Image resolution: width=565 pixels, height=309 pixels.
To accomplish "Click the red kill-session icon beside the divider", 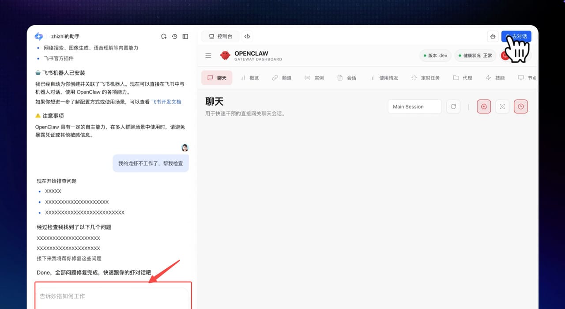I will click(483, 106).
